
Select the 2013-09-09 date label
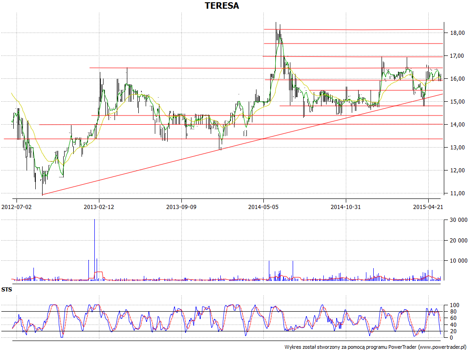(x=181, y=207)
